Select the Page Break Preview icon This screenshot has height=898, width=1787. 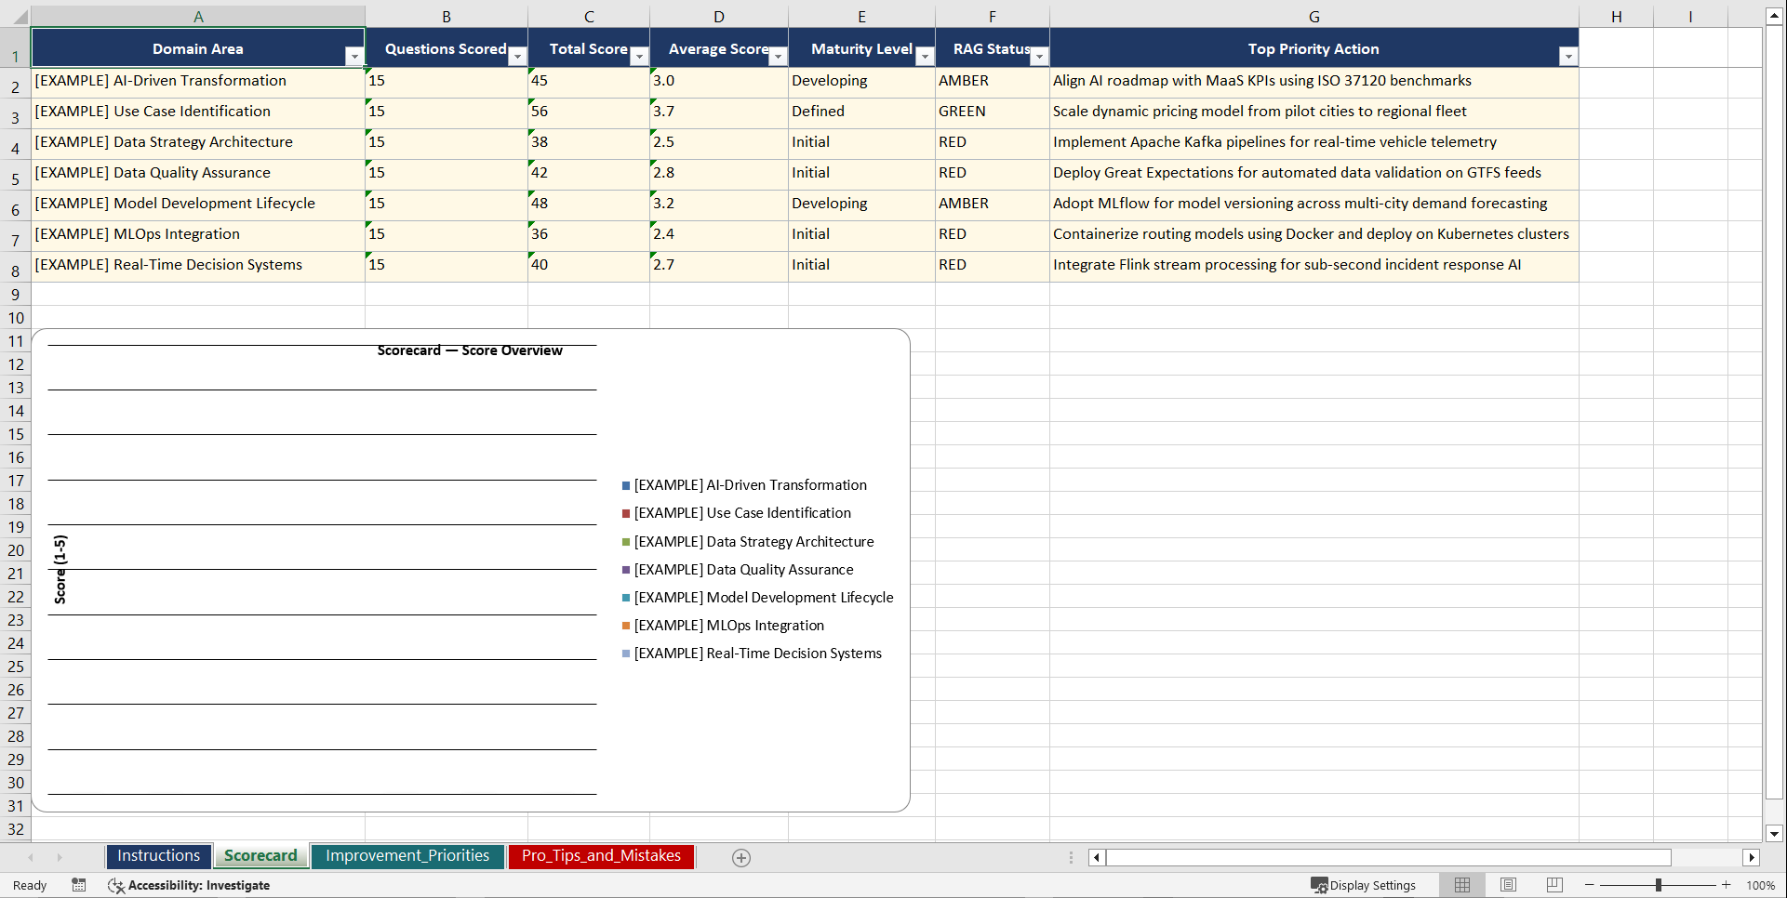point(1554,885)
